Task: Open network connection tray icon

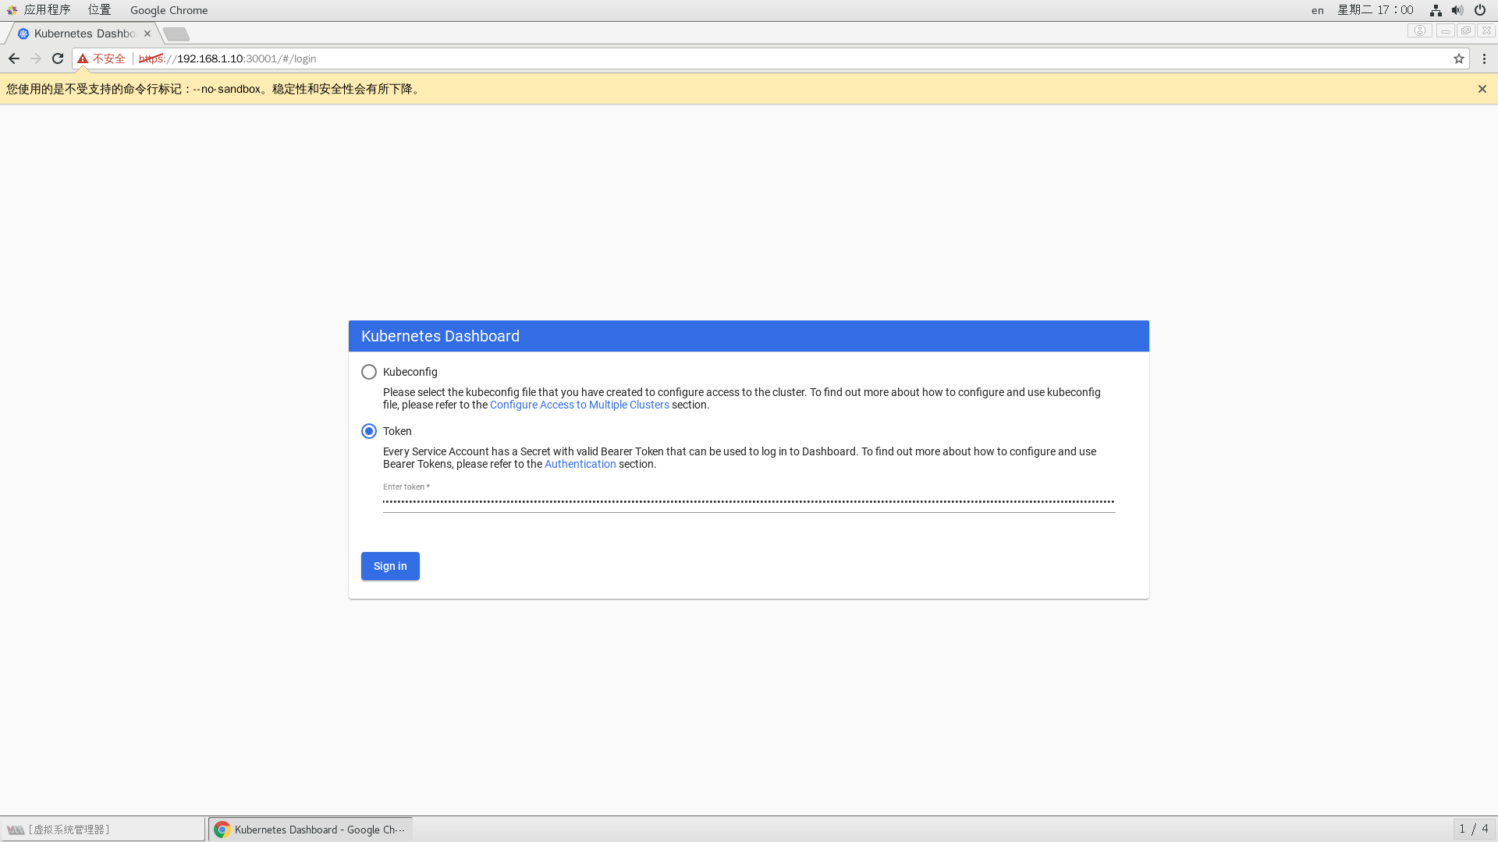Action: (1435, 10)
